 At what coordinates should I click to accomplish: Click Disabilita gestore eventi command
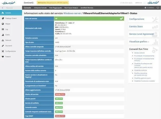[x=143, y=78]
